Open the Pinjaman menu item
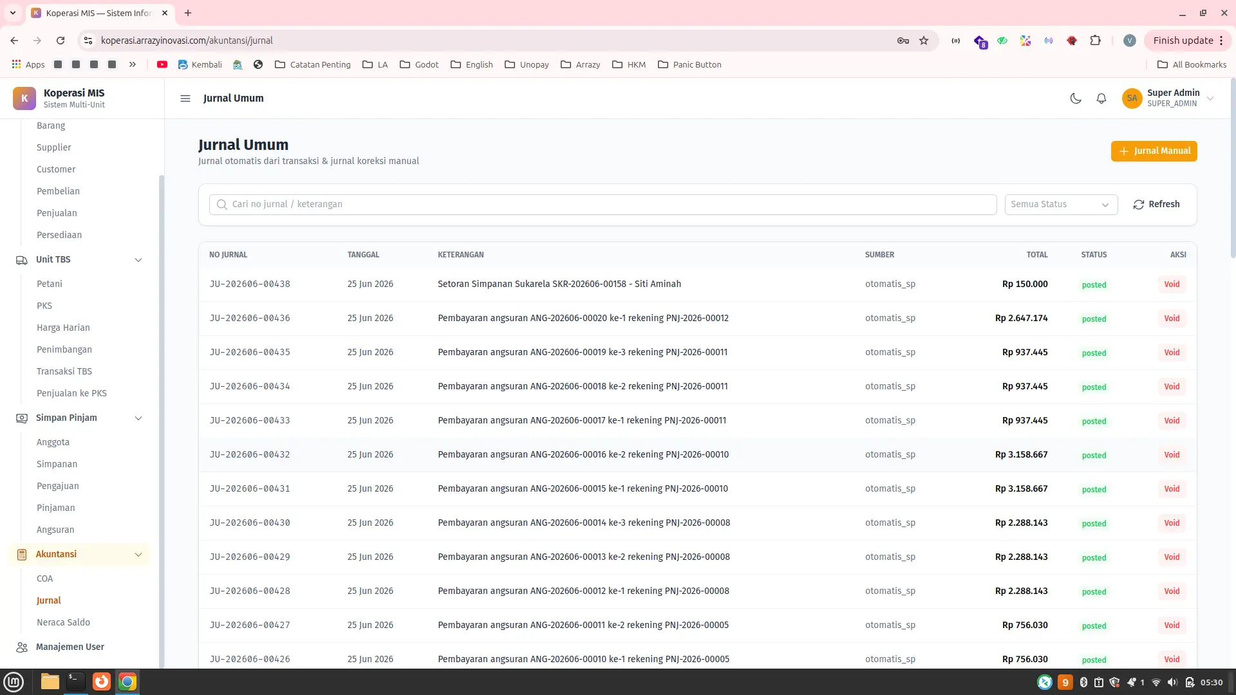Viewport: 1236px width, 695px height. (x=56, y=508)
